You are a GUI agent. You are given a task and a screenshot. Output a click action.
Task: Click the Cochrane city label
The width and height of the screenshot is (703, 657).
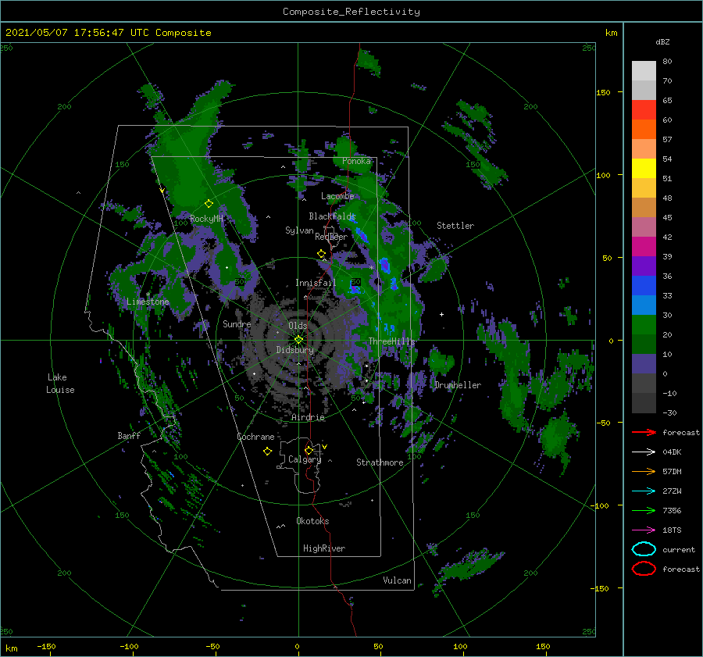[x=255, y=437]
